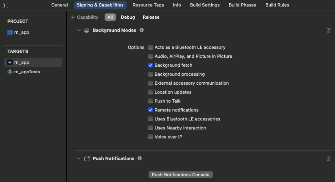
Task: Show info for Push Notifications capability
Action: [x=140, y=158]
